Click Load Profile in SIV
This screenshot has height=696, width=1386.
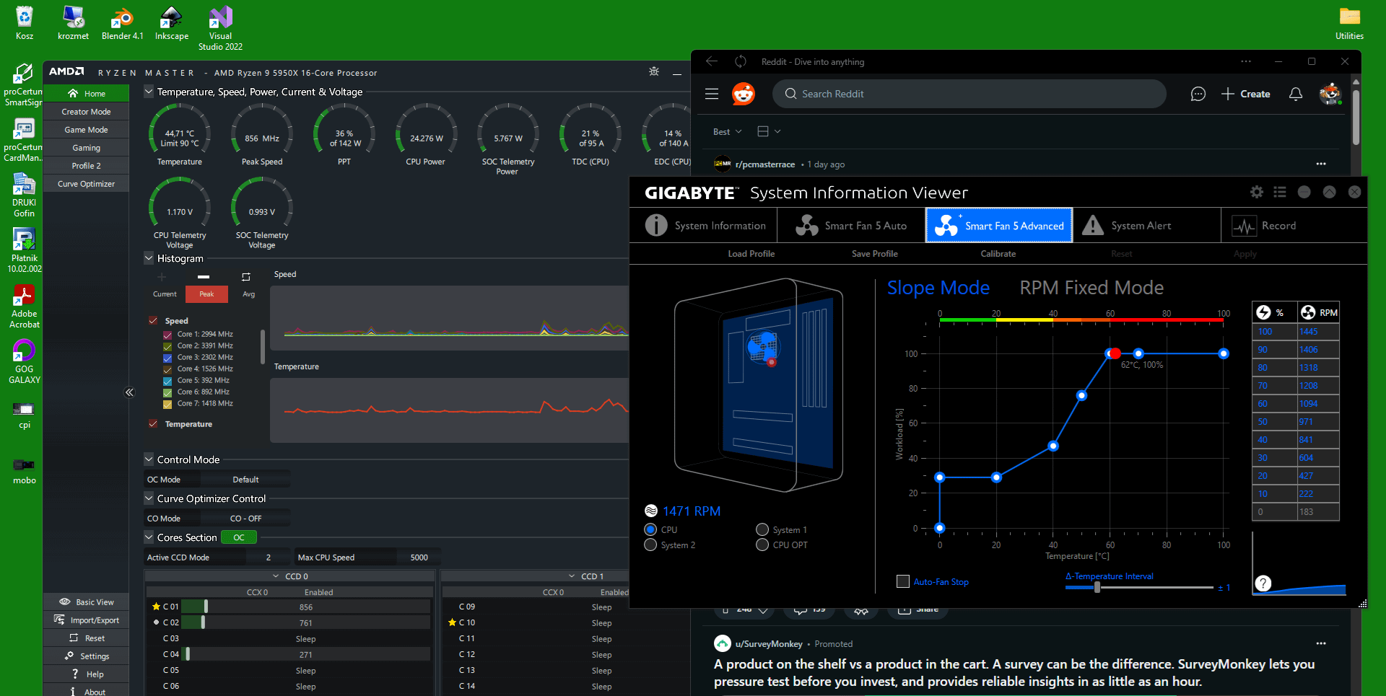click(x=751, y=254)
